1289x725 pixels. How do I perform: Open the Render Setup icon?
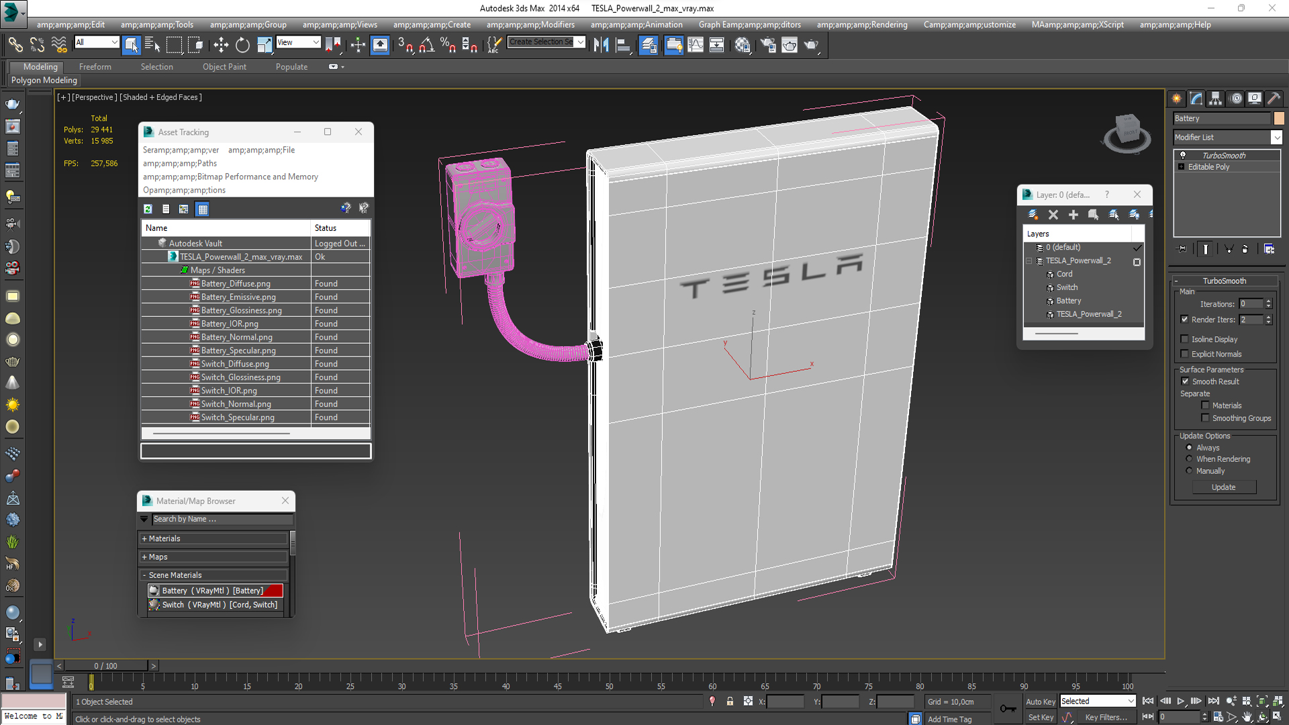(x=768, y=45)
